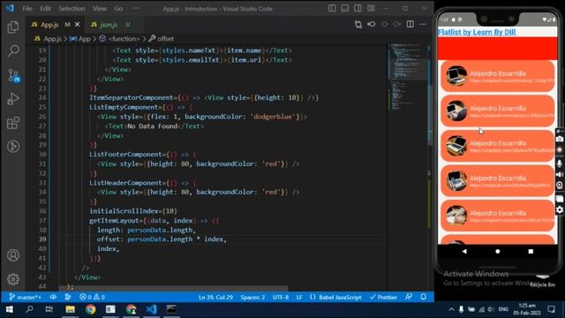Change encoding via UTF-8 status item

[281, 298]
